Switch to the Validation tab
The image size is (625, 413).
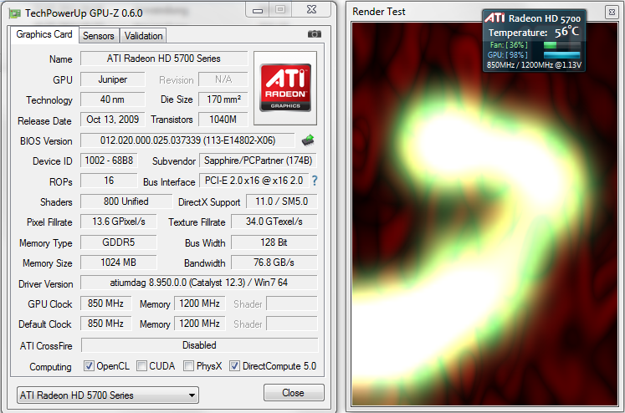click(x=143, y=36)
